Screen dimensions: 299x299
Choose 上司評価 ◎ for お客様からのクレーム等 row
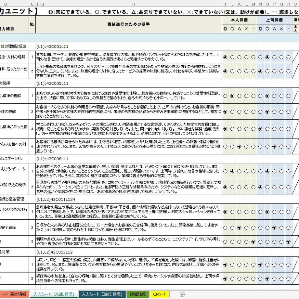coord(260,171)
